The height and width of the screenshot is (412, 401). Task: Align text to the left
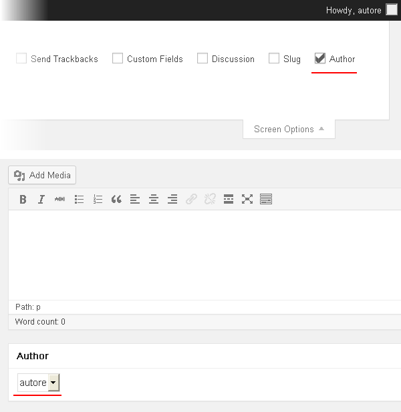(x=135, y=199)
